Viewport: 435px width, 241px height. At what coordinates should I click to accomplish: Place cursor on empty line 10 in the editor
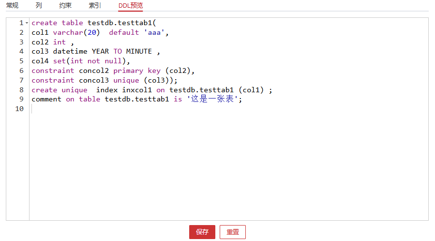coord(145,109)
